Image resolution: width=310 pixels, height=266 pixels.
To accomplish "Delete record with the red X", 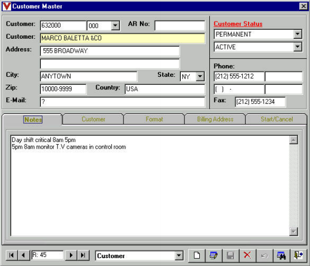I will (247, 255).
